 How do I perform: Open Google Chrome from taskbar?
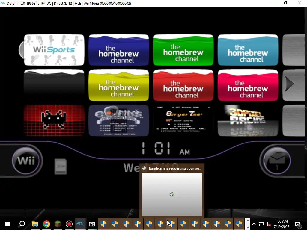coord(46,224)
